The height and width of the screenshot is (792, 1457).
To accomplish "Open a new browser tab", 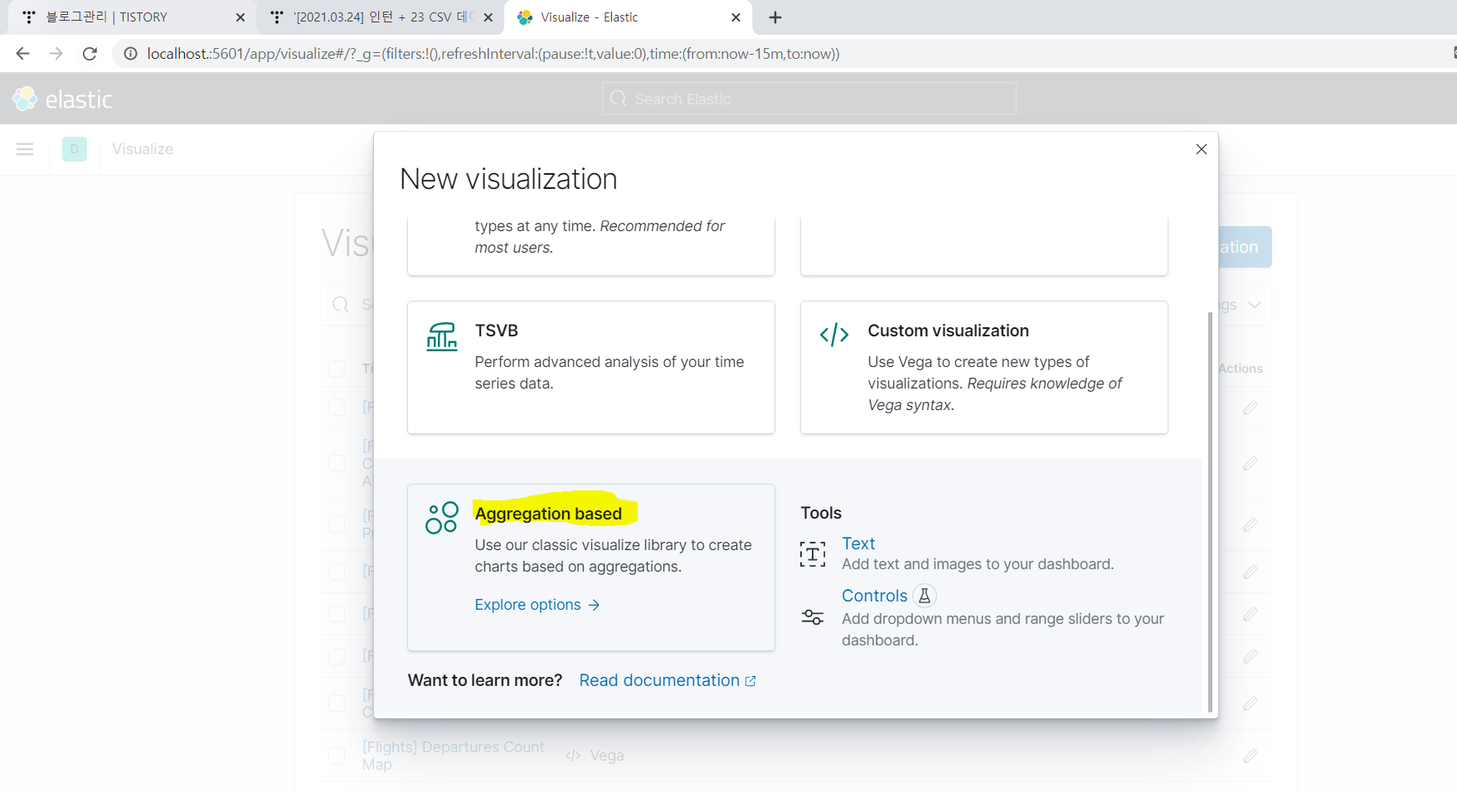I will (x=775, y=17).
